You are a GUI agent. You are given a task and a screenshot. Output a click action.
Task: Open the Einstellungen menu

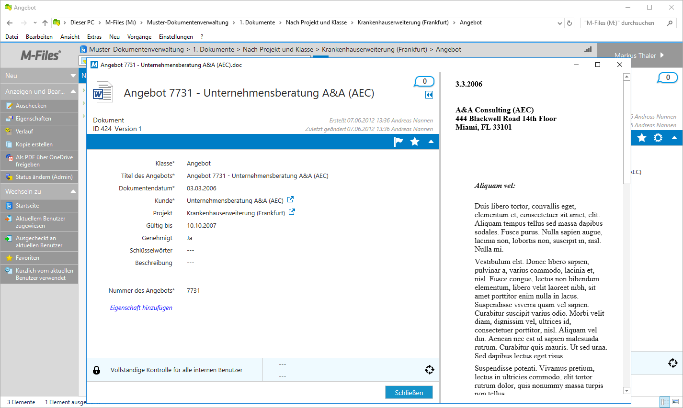tap(176, 37)
